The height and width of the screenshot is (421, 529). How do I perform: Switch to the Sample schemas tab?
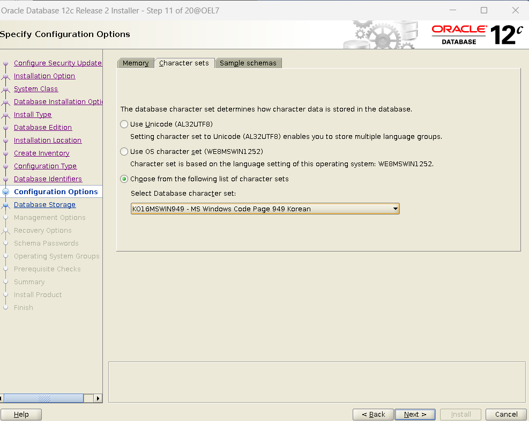(248, 63)
